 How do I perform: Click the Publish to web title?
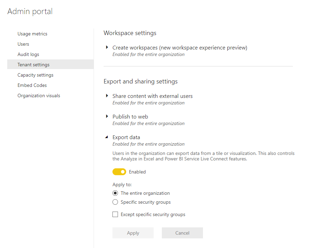(130, 116)
